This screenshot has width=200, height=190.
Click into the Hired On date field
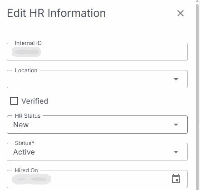tap(97, 179)
